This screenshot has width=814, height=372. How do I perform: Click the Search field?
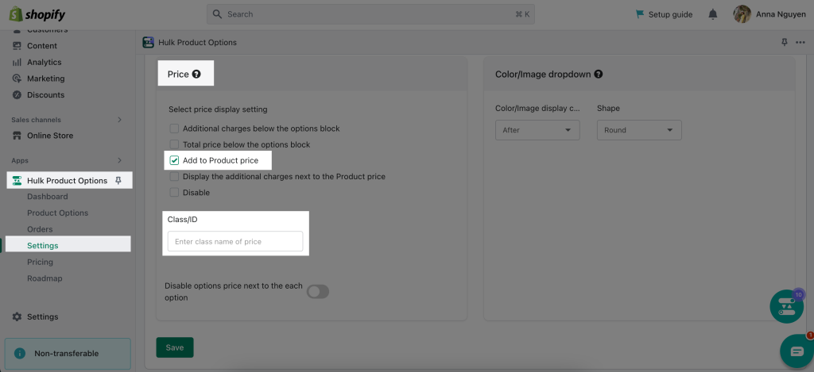coord(370,14)
